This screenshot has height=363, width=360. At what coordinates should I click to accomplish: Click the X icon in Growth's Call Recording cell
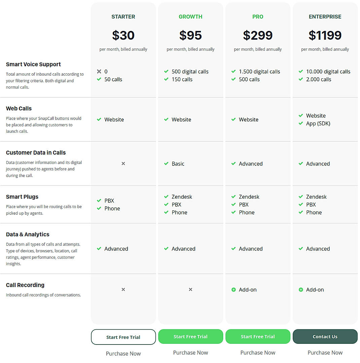[190, 289]
